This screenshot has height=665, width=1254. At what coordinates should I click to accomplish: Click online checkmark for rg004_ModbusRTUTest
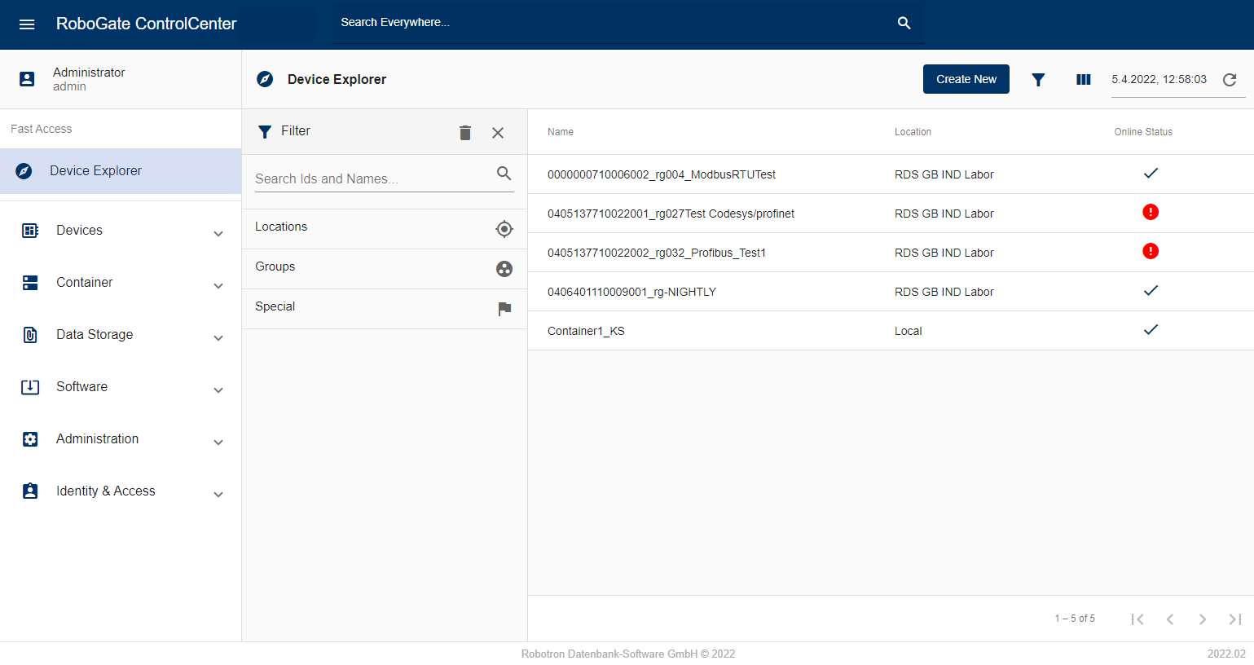point(1151,173)
